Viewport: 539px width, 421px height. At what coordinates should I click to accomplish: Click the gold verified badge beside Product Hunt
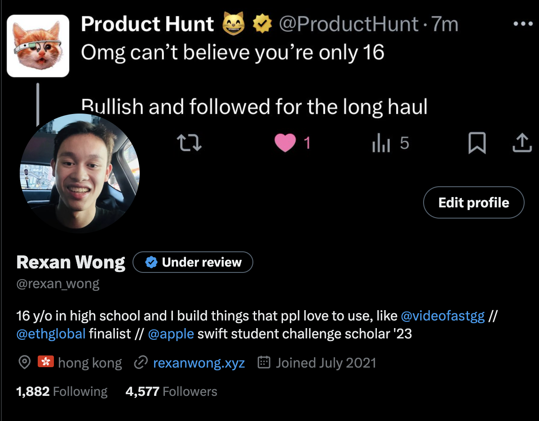click(x=263, y=25)
